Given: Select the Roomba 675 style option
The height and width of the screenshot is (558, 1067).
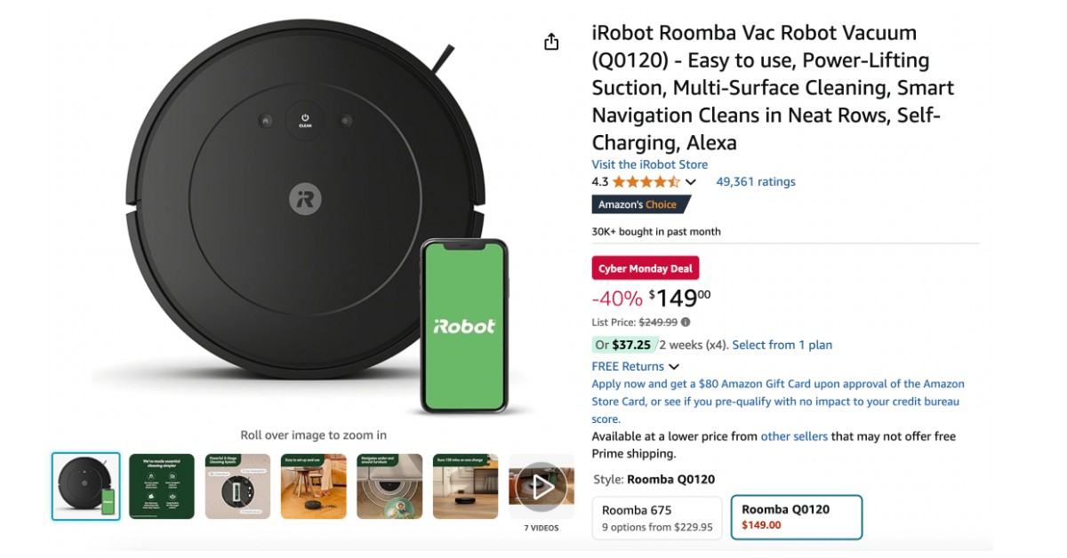Looking at the screenshot, I should tap(656, 517).
